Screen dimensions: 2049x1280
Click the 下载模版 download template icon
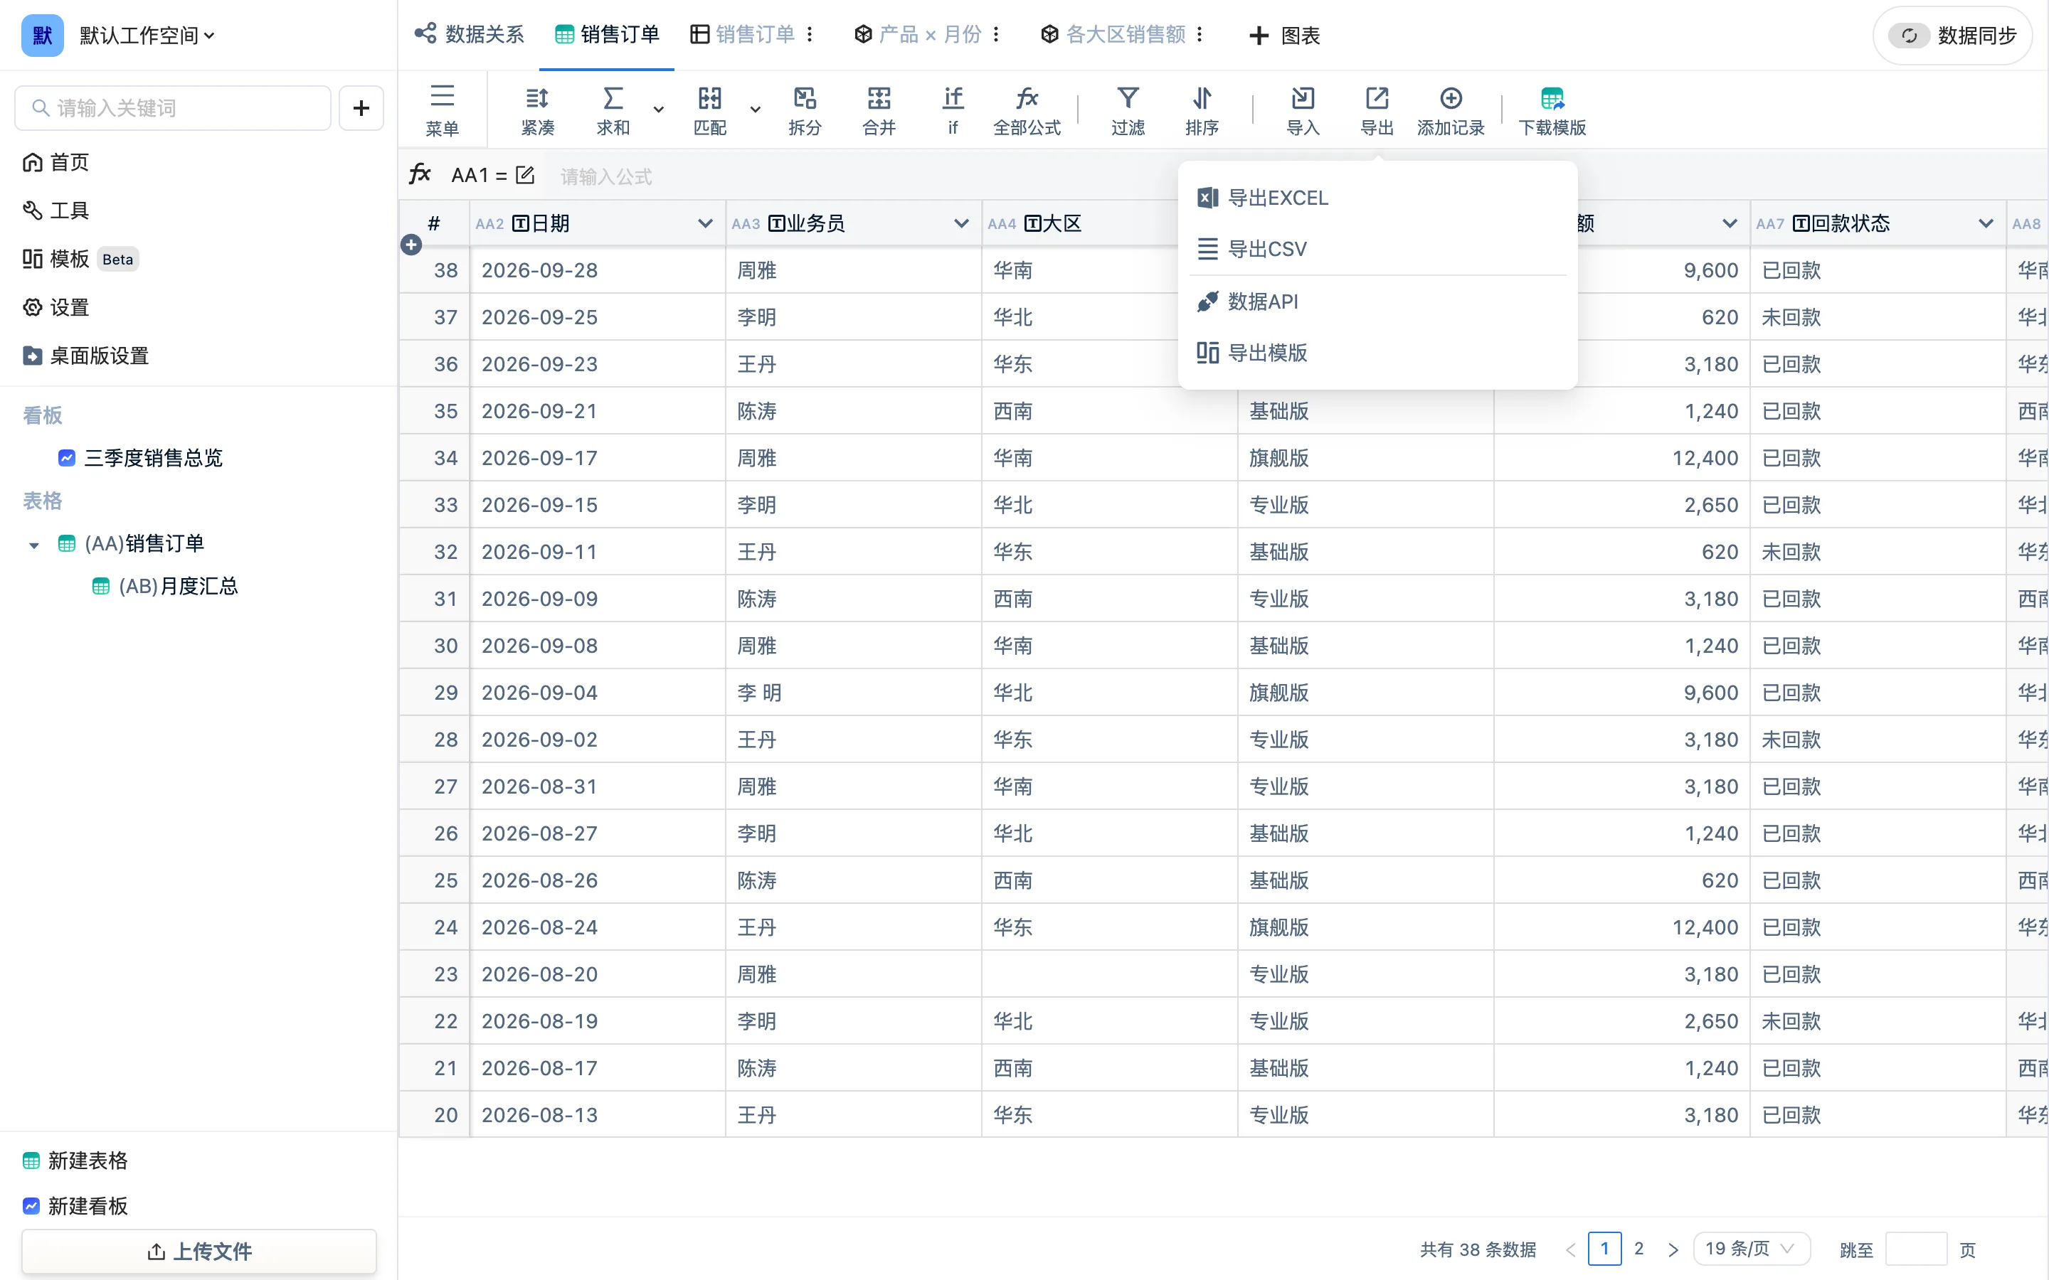pyautogui.click(x=1552, y=98)
